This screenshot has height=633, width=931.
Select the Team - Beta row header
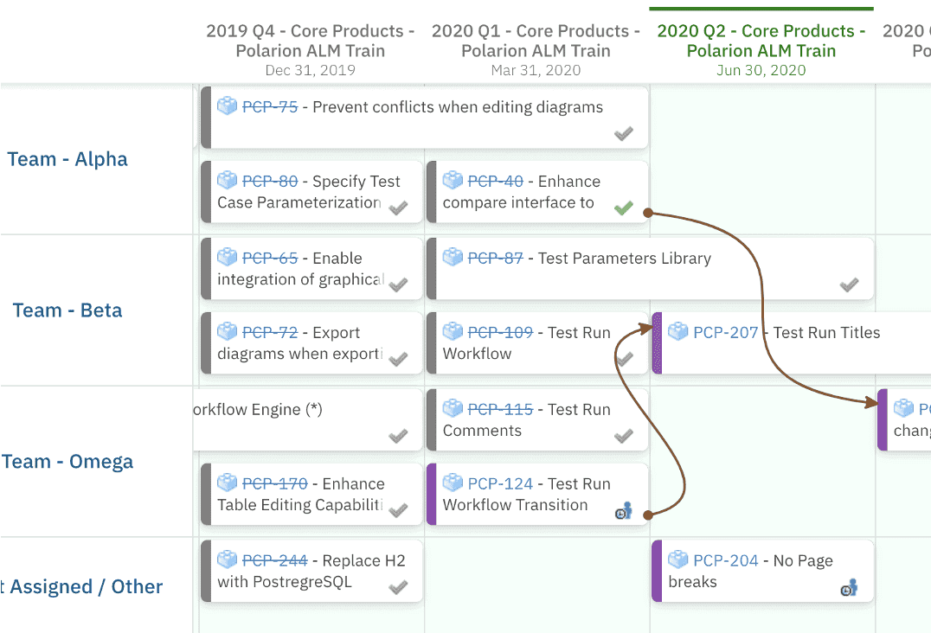point(67,310)
